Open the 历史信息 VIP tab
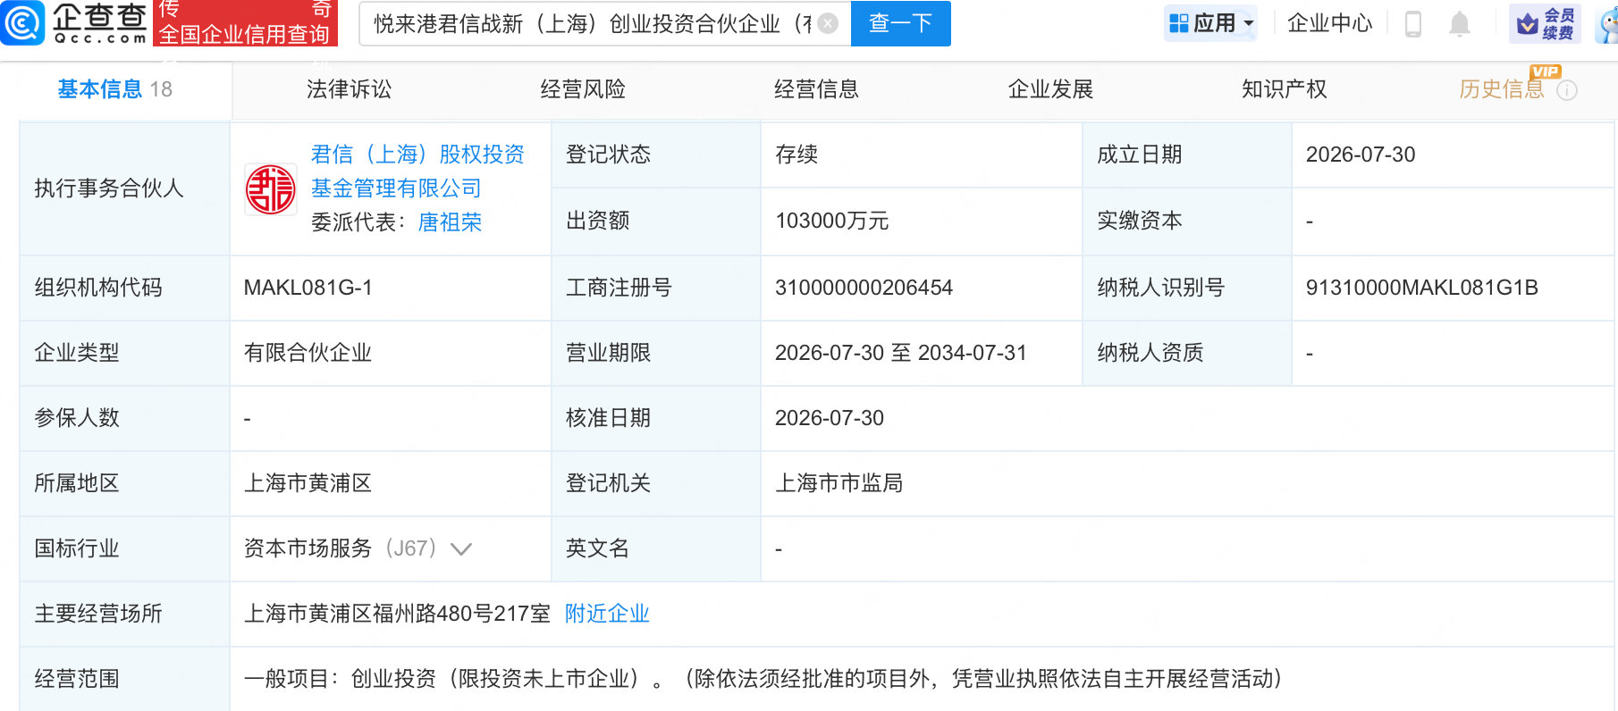 tap(1502, 89)
